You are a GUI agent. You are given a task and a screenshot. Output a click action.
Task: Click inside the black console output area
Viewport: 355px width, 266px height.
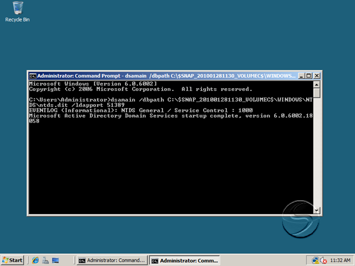171,147
